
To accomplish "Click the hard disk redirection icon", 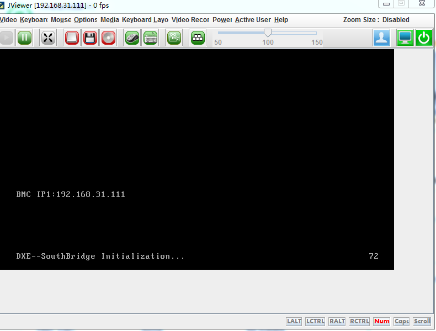I will click(72, 38).
